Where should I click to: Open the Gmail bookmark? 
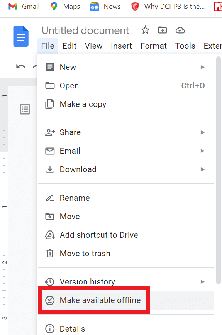pos(24,7)
